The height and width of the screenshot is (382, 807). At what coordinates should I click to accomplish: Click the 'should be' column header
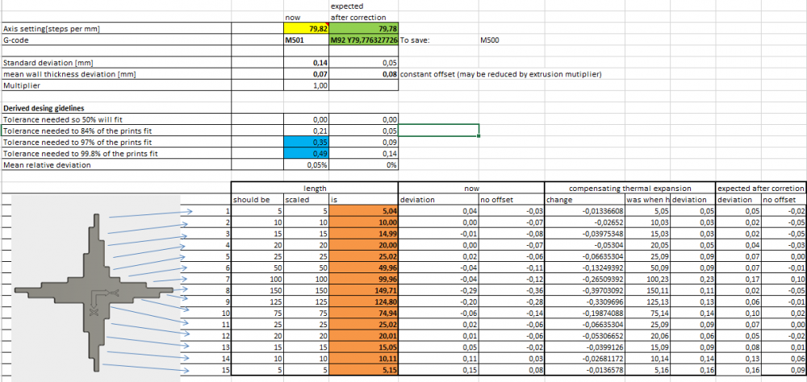pyautogui.click(x=257, y=200)
